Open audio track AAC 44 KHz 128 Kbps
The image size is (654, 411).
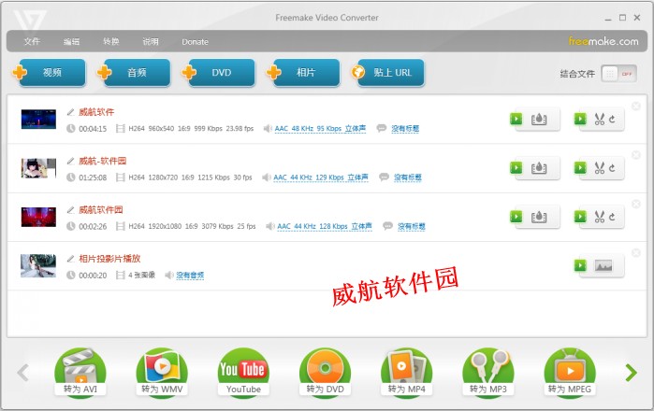coord(325,226)
